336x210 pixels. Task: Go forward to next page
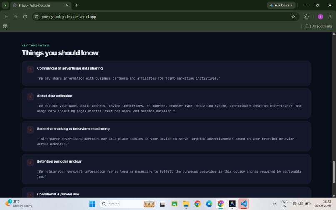(x=15, y=17)
